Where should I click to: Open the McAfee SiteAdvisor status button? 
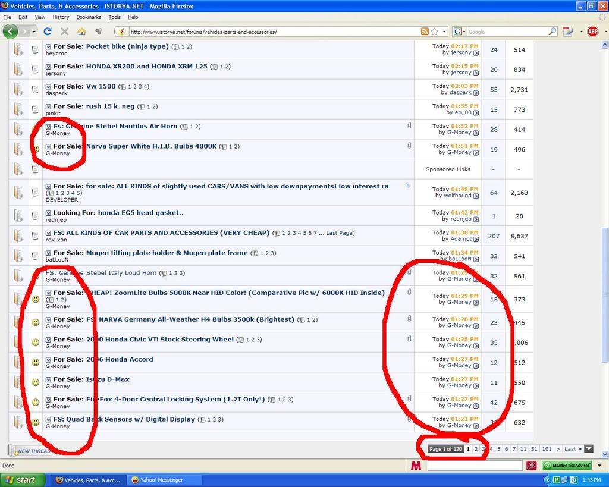click(567, 465)
